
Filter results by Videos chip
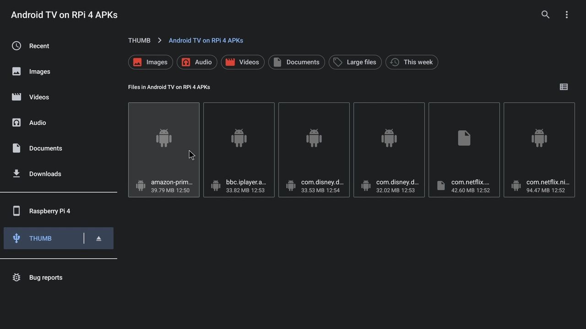[243, 62]
